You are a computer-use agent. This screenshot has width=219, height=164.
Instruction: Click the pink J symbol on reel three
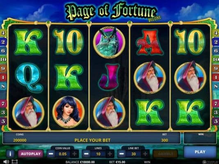pos(109,77)
